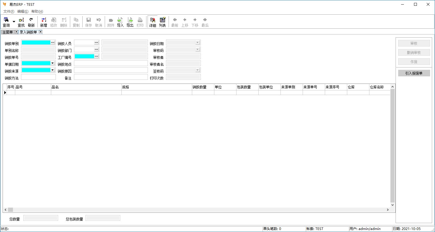
Task: Open the 文件(F) menu
Action: click(x=9, y=11)
